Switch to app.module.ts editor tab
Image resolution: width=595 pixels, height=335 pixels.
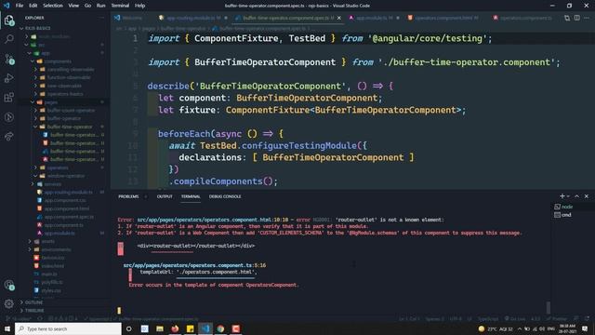374,18
